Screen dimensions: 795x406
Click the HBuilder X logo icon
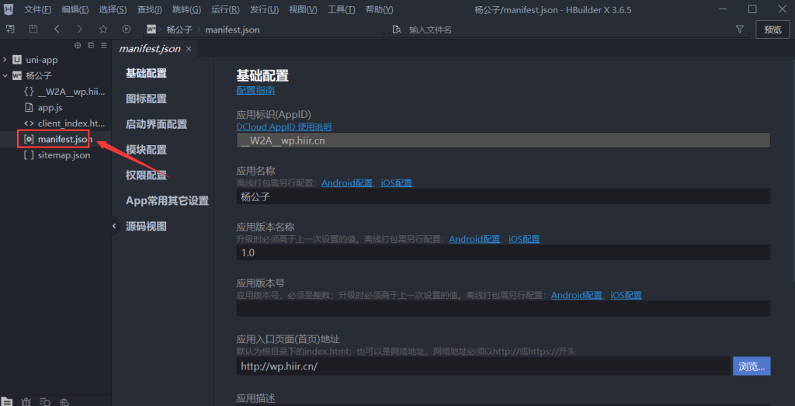click(8, 9)
